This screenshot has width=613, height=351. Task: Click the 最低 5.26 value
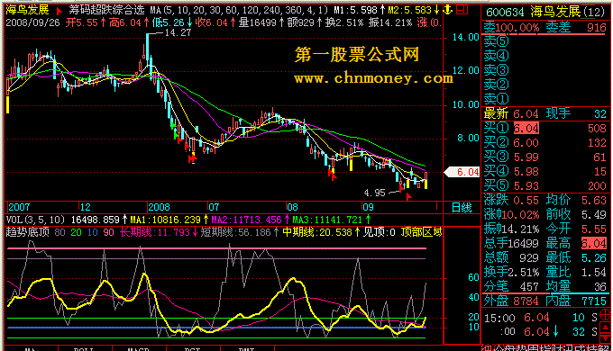tap(576, 257)
